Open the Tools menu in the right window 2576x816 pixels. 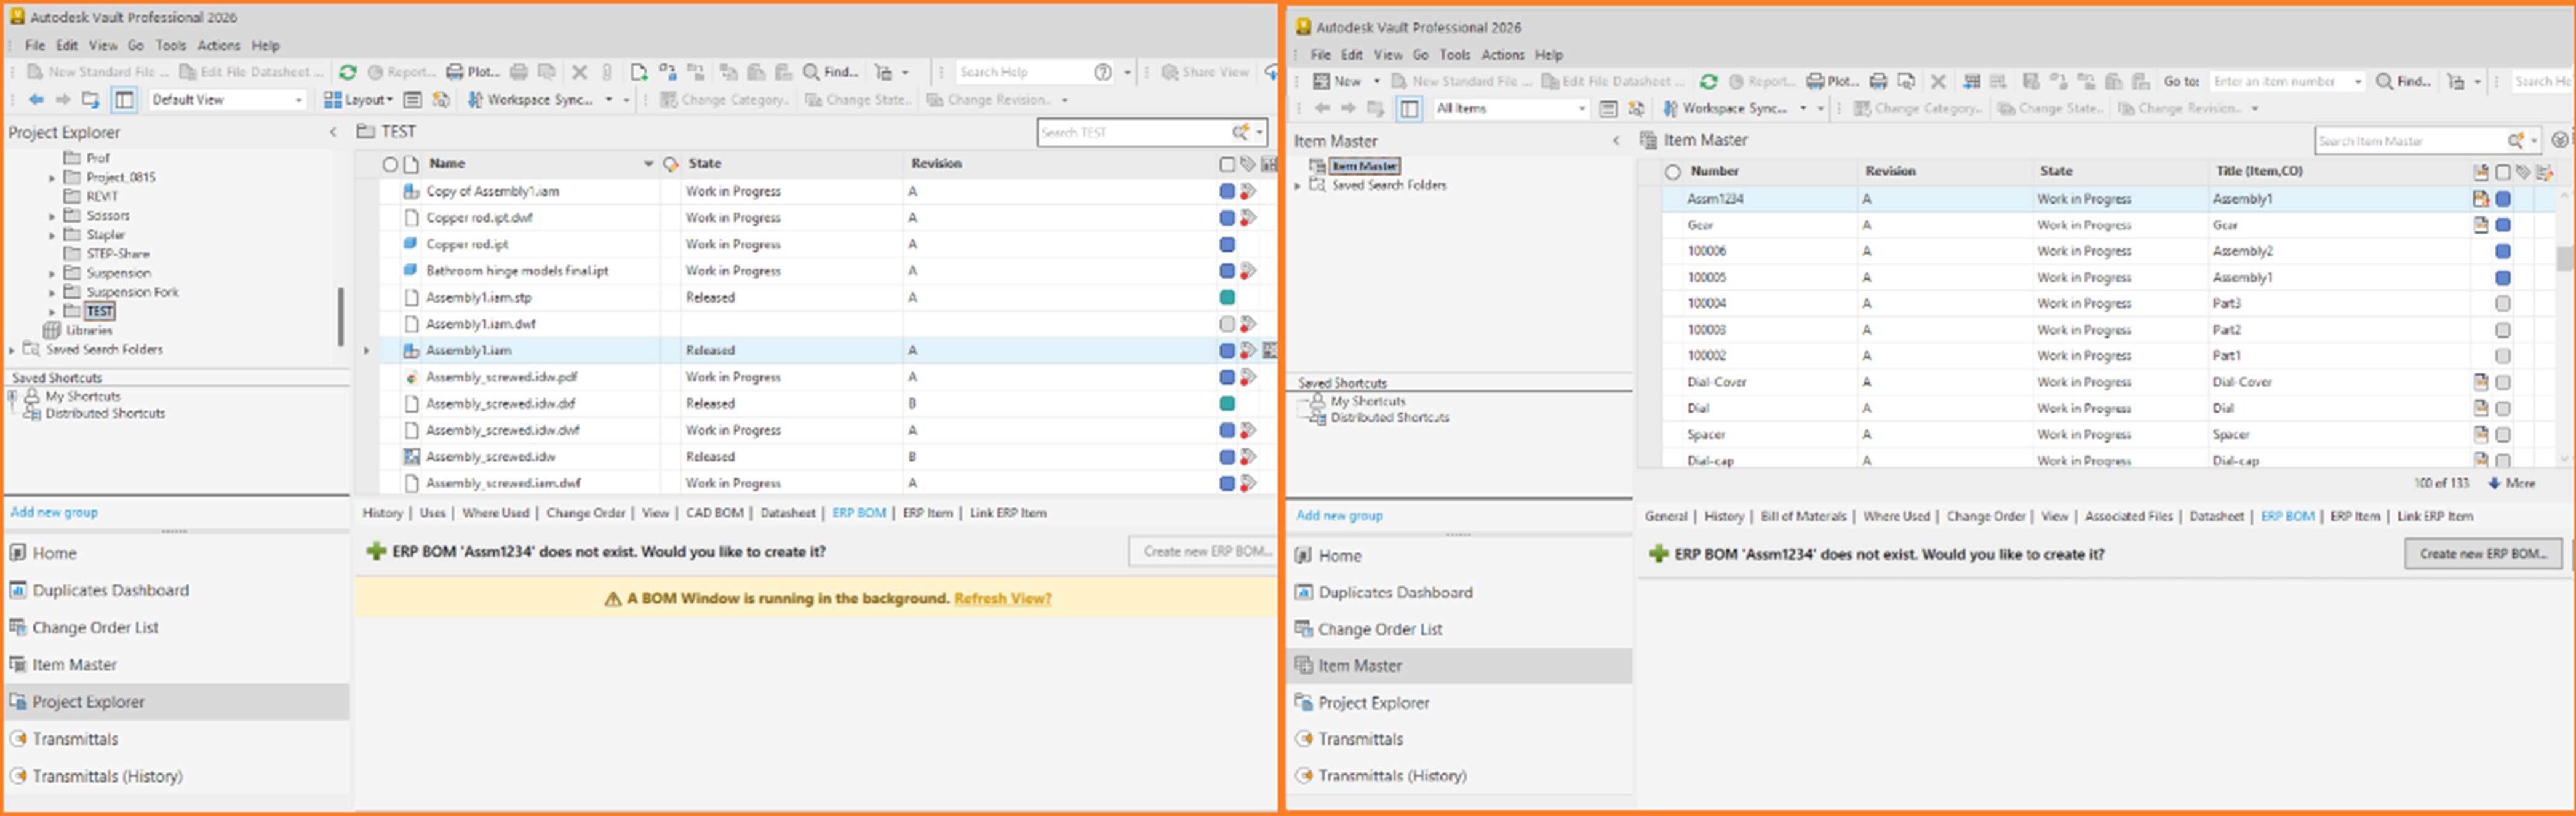click(x=1454, y=55)
